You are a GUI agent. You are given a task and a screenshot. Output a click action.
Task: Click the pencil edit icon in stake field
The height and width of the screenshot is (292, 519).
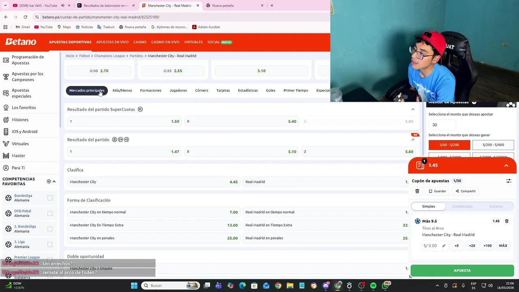click(x=444, y=246)
